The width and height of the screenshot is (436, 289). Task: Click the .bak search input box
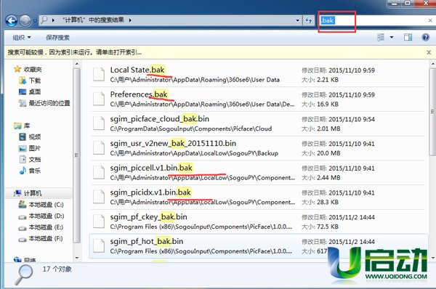coord(373,20)
